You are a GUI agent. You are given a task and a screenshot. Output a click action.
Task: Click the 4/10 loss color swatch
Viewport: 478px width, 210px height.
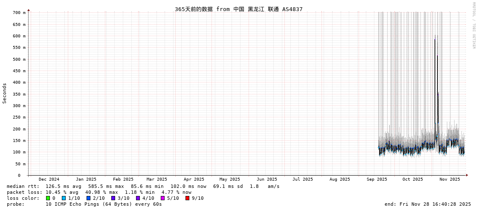click(x=138, y=198)
